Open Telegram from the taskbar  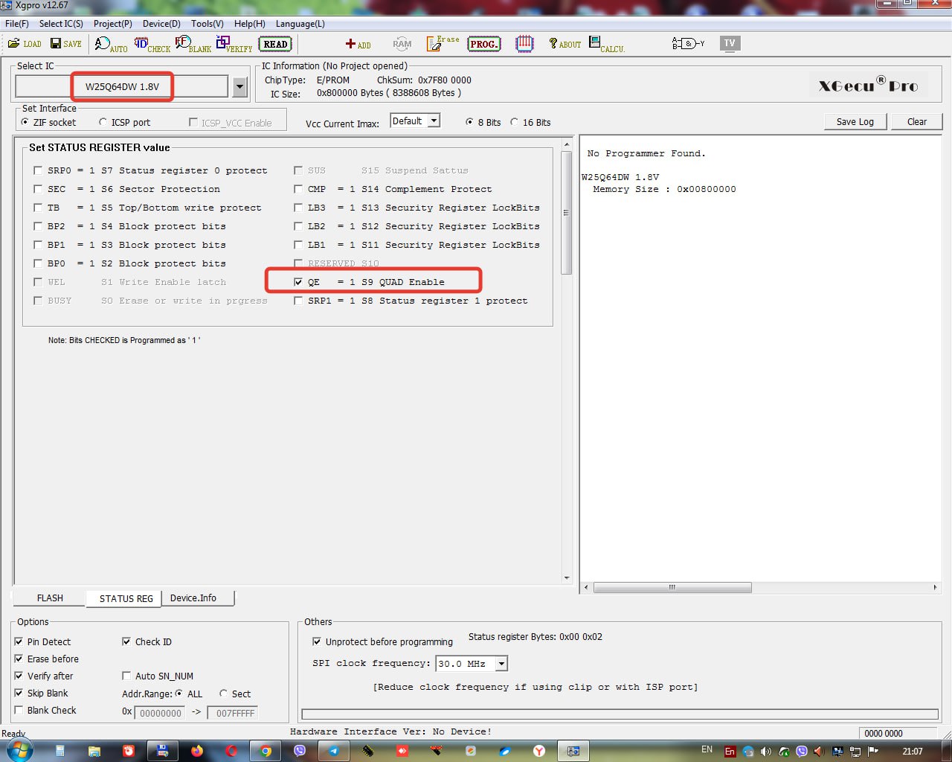tap(334, 751)
